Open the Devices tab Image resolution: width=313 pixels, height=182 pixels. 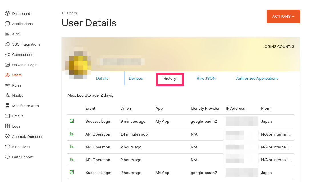136,78
